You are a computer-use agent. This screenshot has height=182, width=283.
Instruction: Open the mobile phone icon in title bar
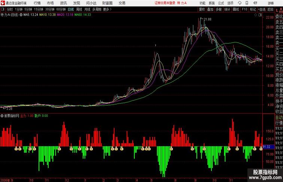247,3
